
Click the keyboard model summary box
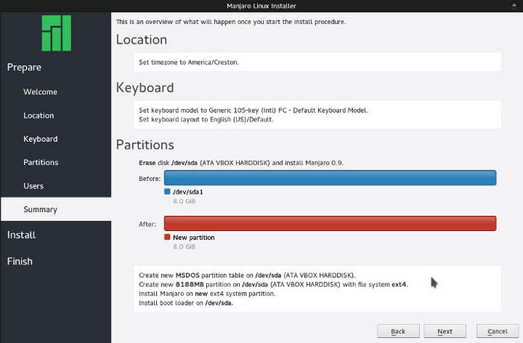point(318,114)
